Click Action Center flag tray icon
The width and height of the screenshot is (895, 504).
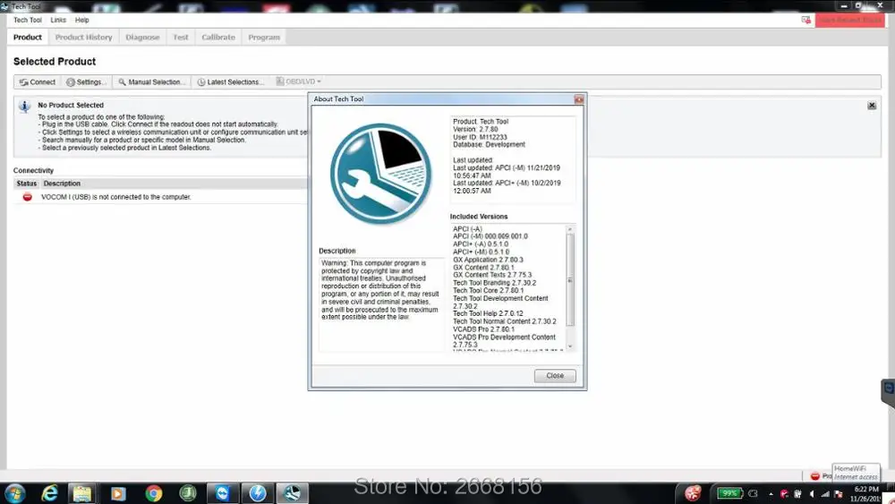pos(839,494)
